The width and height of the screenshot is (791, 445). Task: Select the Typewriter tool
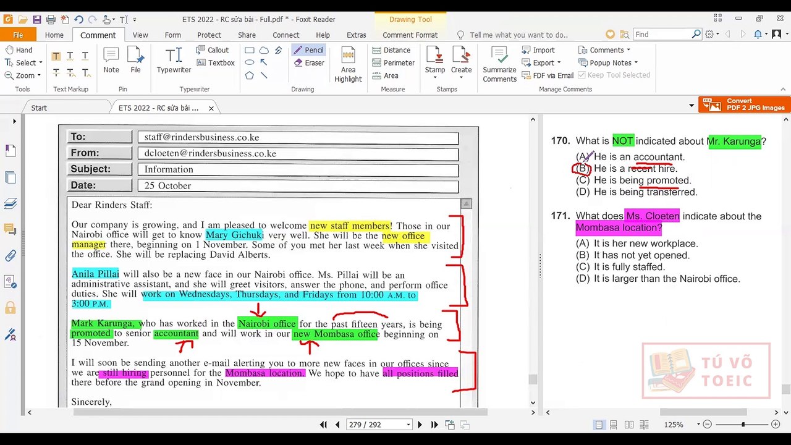(174, 60)
